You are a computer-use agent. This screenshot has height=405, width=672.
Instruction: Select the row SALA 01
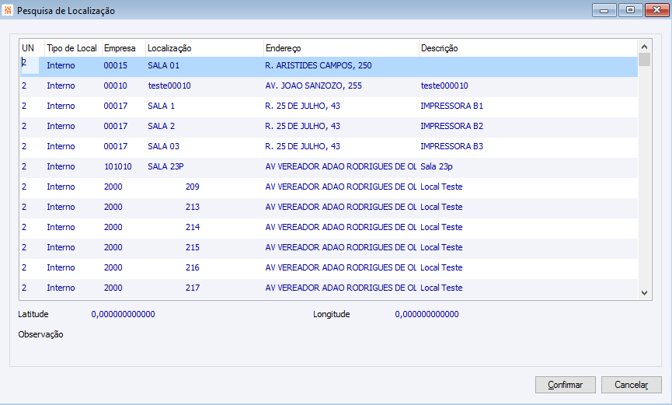pyautogui.click(x=329, y=65)
